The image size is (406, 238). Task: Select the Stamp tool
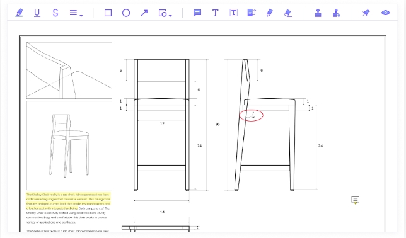(318, 13)
